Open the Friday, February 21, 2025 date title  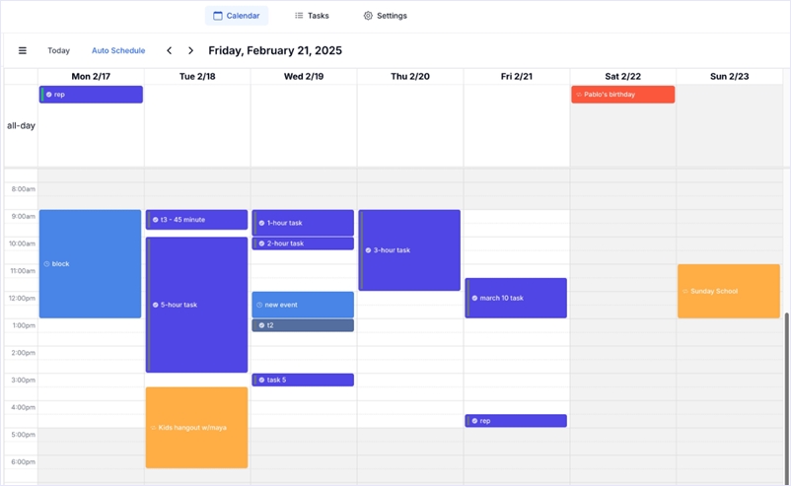pyautogui.click(x=275, y=50)
